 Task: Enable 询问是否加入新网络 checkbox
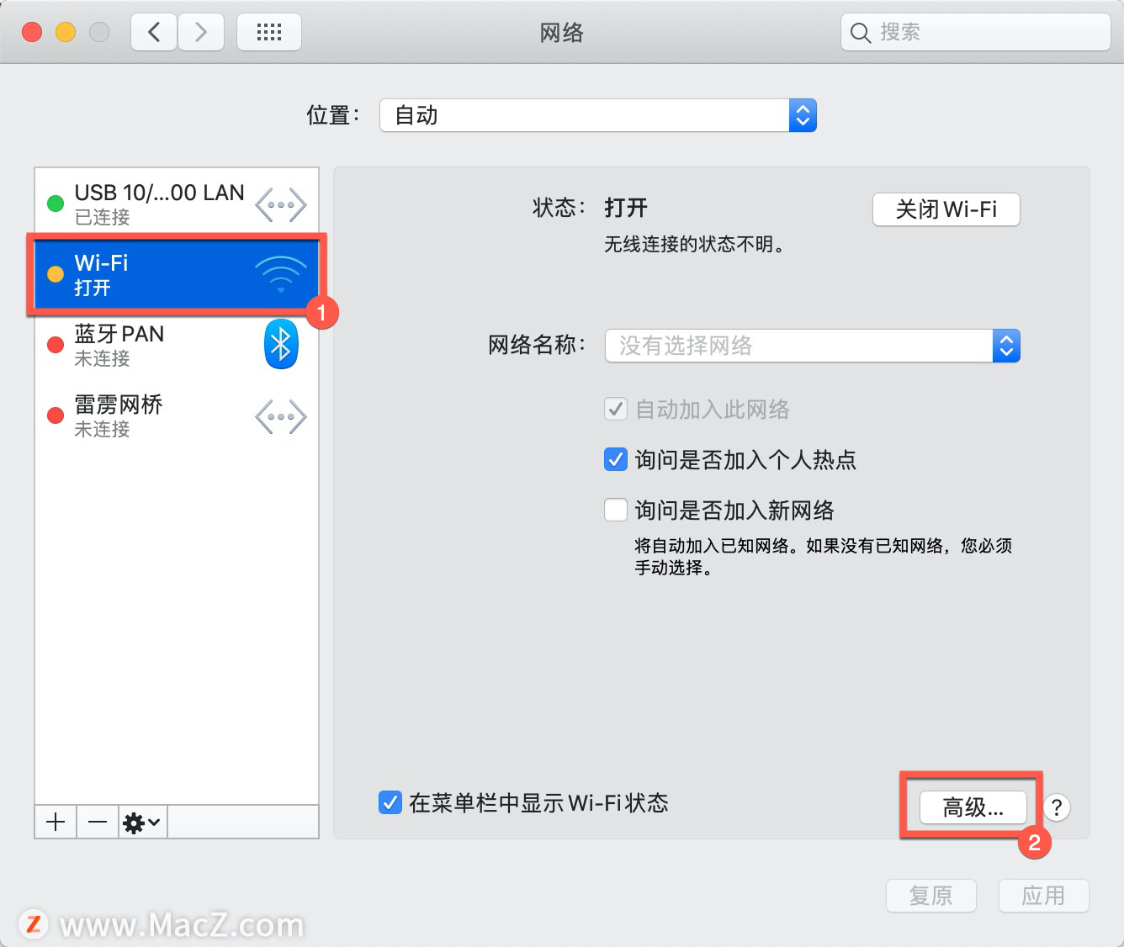(615, 510)
